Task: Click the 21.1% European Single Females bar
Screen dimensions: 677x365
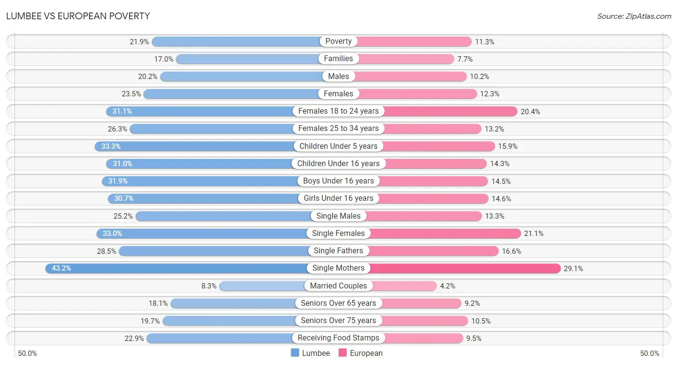Action: (x=430, y=234)
